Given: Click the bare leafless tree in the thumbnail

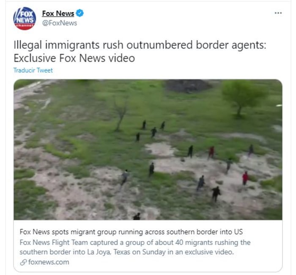Looking at the screenshot, I should 120,115.
